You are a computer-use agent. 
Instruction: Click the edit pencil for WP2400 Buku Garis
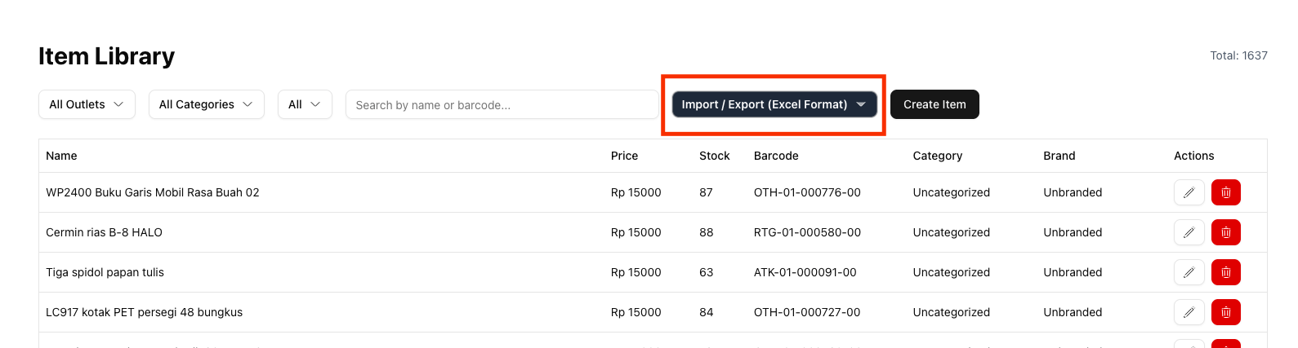tap(1189, 192)
